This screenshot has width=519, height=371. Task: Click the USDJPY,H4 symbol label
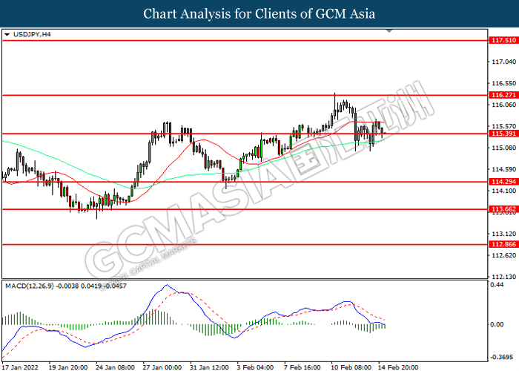click(32, 34)
